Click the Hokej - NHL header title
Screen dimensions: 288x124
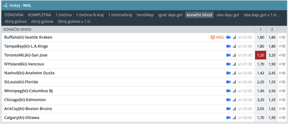click(20, 5)
